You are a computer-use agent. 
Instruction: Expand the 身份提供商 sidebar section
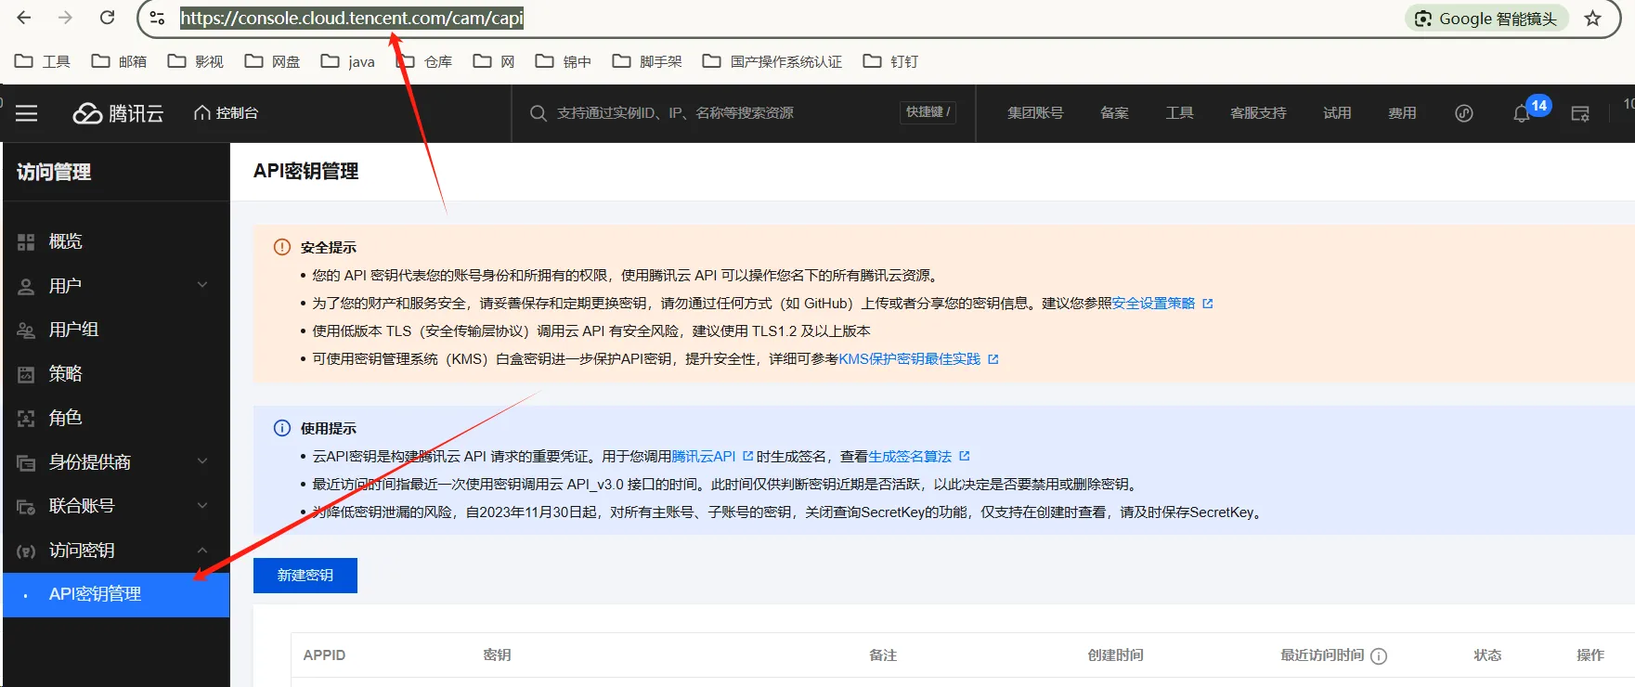point(116,462)
